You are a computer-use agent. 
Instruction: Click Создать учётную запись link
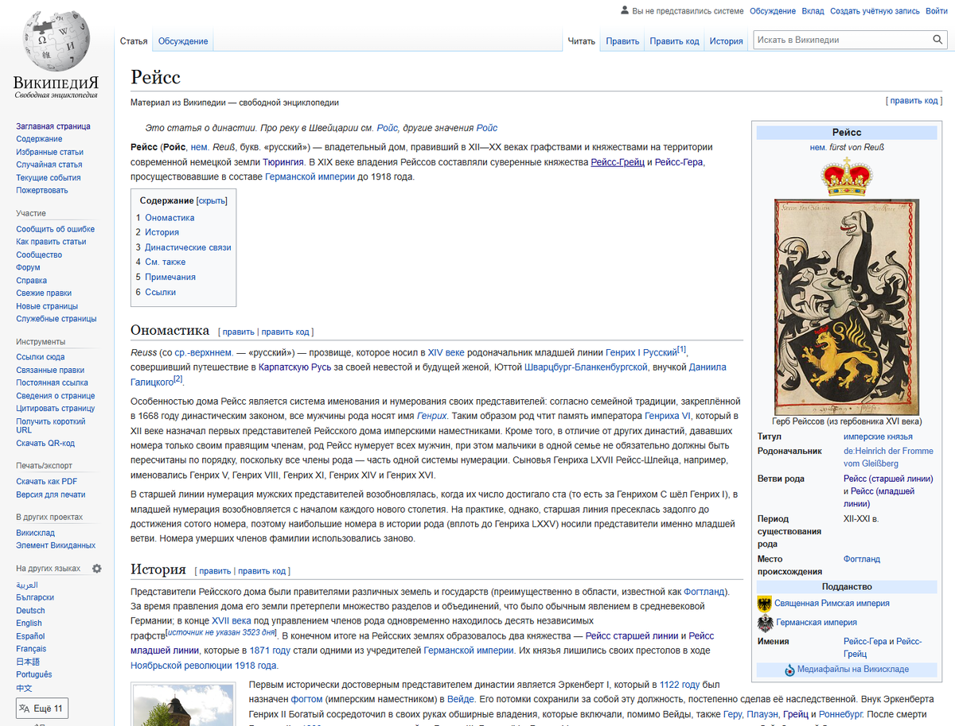tap(875, 11)
